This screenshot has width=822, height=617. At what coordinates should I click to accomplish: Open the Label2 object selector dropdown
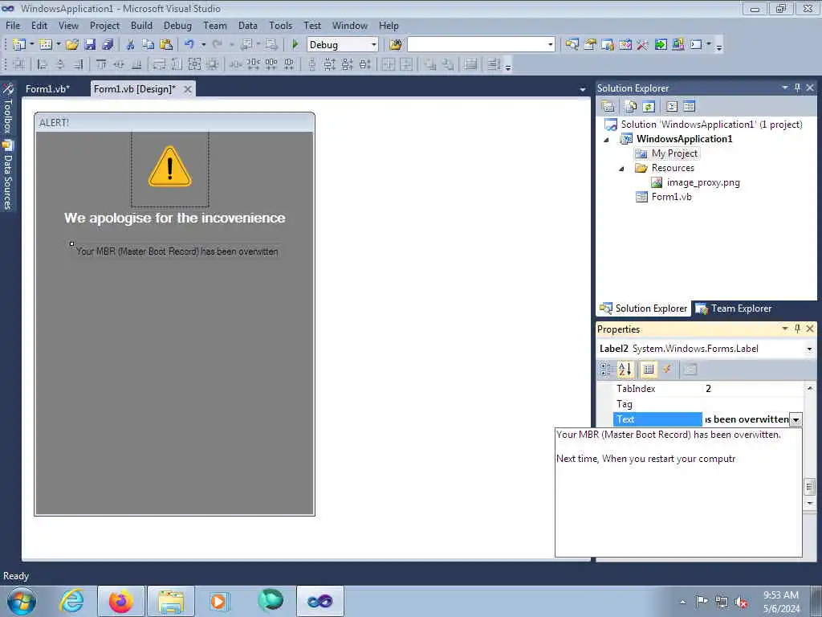(809, 349)
